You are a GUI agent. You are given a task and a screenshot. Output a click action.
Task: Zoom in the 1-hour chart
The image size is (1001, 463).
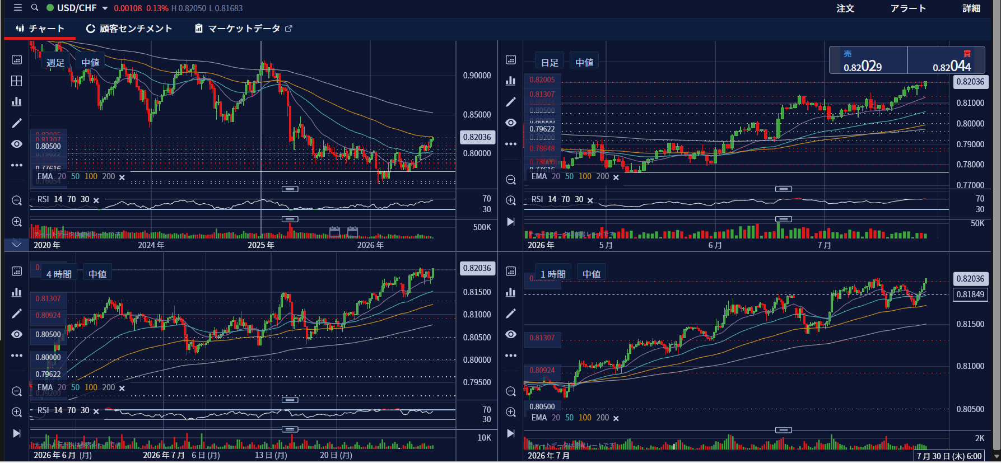pos(511,412)
